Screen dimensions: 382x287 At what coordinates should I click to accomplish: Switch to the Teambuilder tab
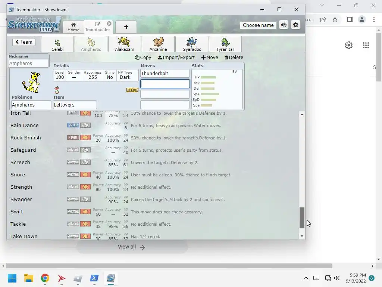(97, 27)
